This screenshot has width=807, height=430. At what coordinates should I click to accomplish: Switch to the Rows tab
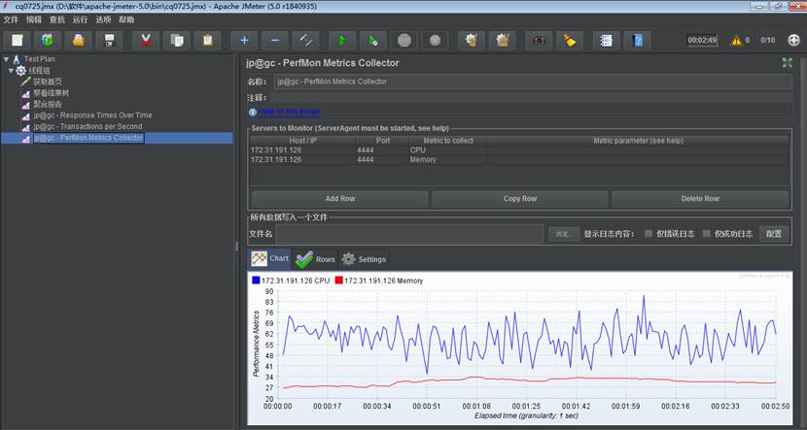pos(316,259)
